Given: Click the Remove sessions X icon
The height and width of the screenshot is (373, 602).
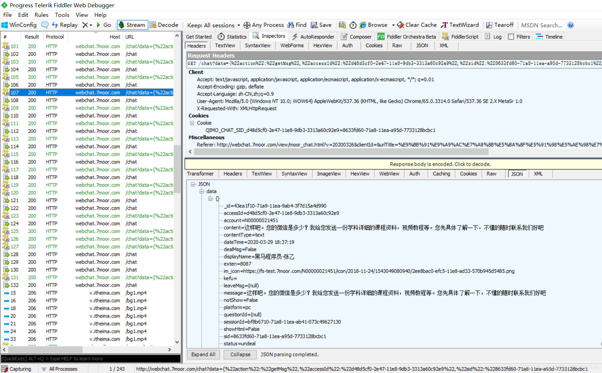Looking at the screenshot, I should [x=85, y=25].
